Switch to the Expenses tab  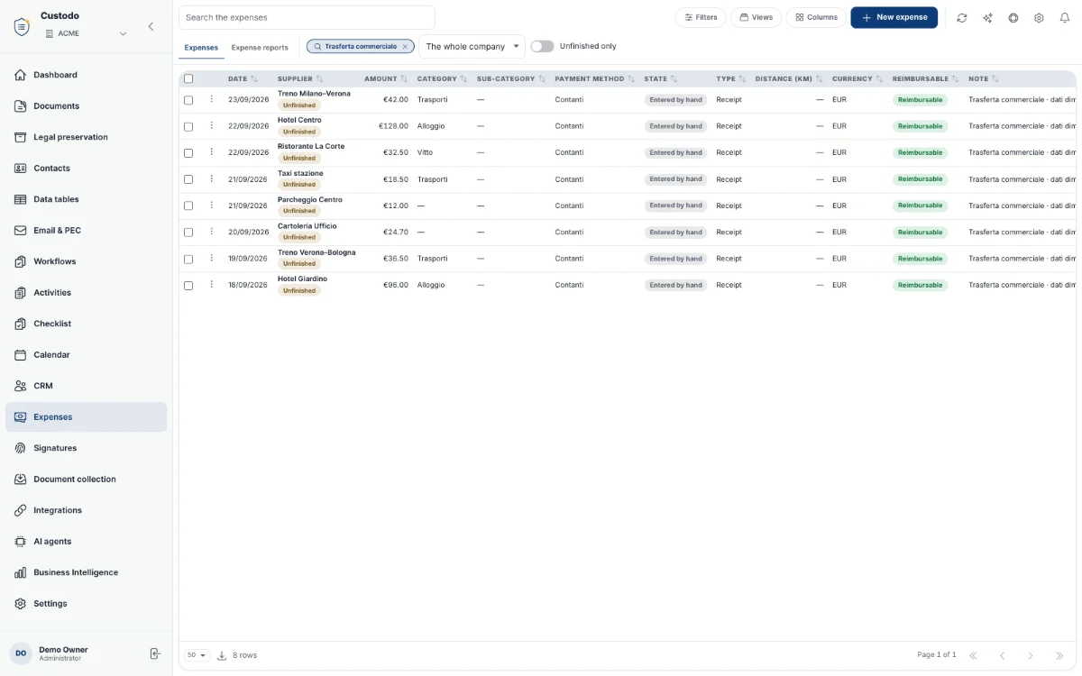[x=201, y=47]
